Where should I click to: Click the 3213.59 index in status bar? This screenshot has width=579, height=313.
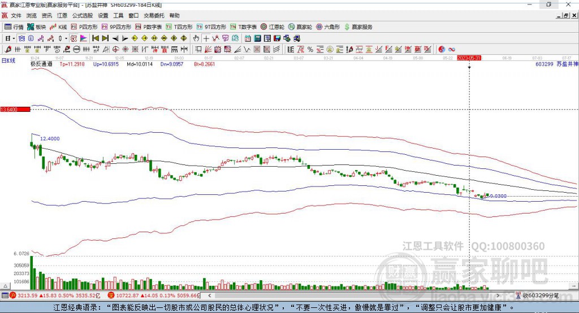(x=27, y=295)
